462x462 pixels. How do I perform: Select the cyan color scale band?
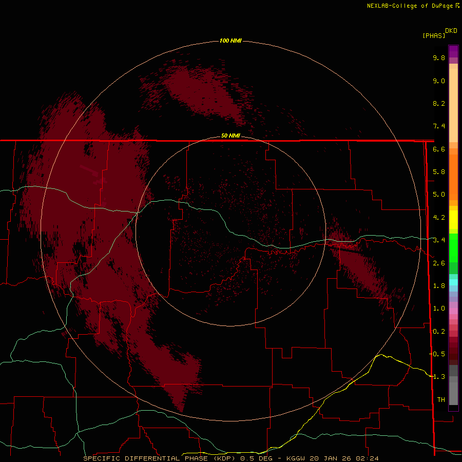[453, 282]
